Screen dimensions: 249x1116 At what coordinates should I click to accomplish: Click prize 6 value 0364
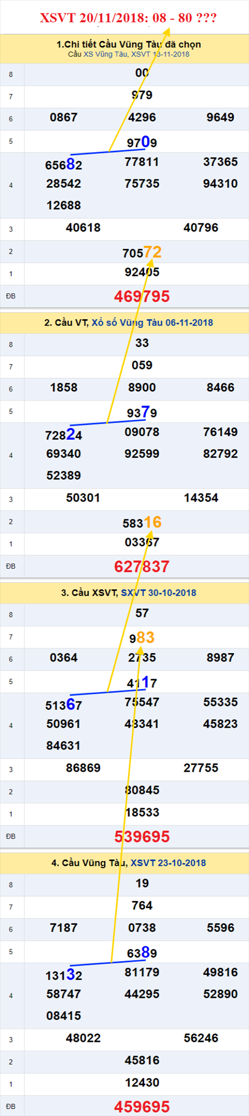tap(63, 657)
